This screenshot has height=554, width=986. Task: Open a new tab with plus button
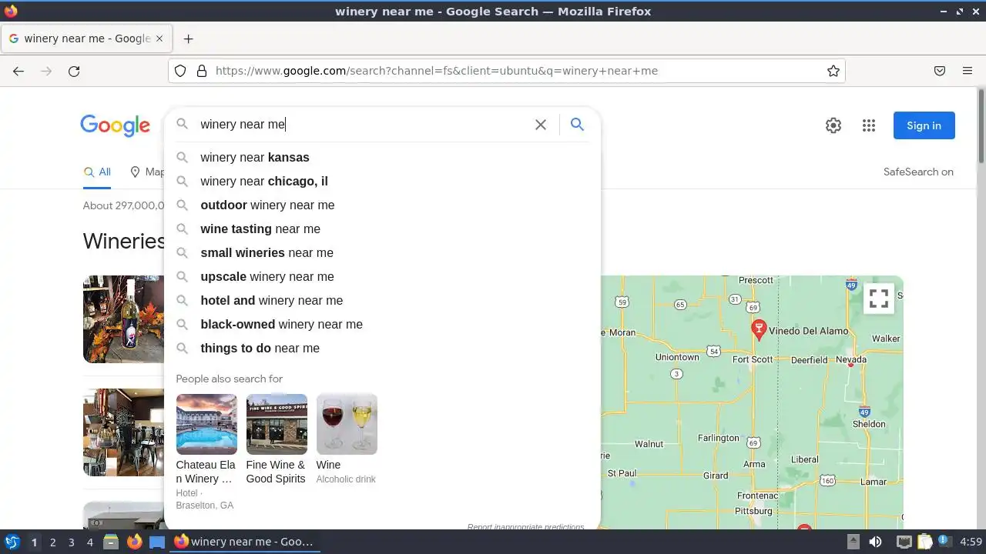click(x=188, y=38)
